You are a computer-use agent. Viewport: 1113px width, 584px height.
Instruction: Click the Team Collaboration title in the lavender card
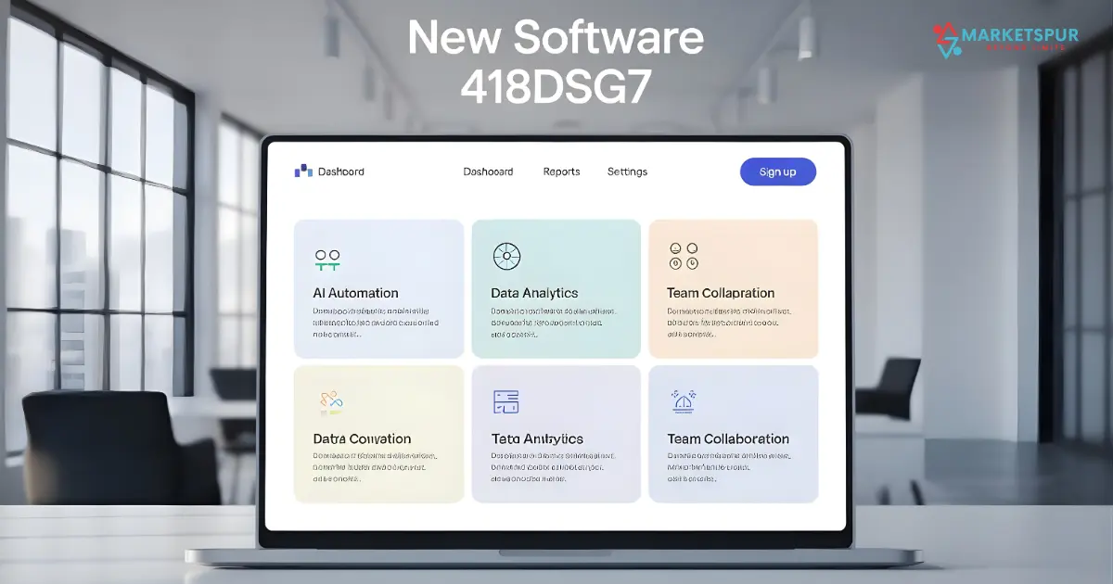(728, 438)
